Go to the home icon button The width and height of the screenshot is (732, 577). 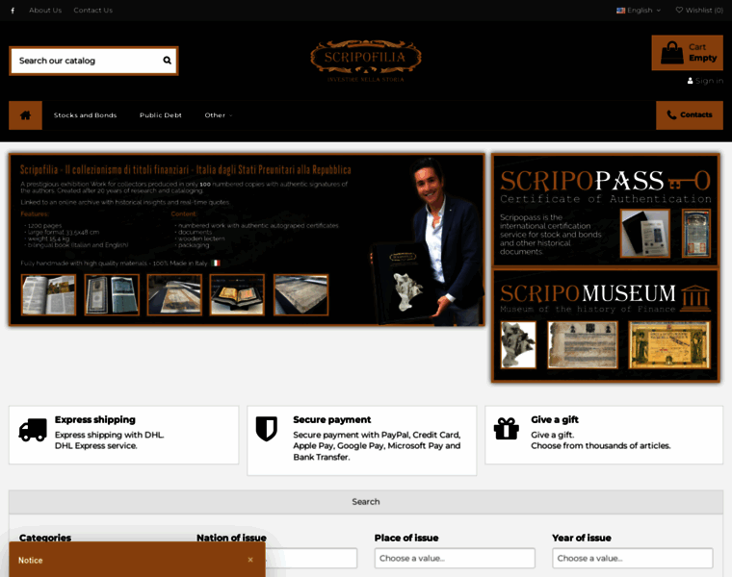click(x=25, y=115)
